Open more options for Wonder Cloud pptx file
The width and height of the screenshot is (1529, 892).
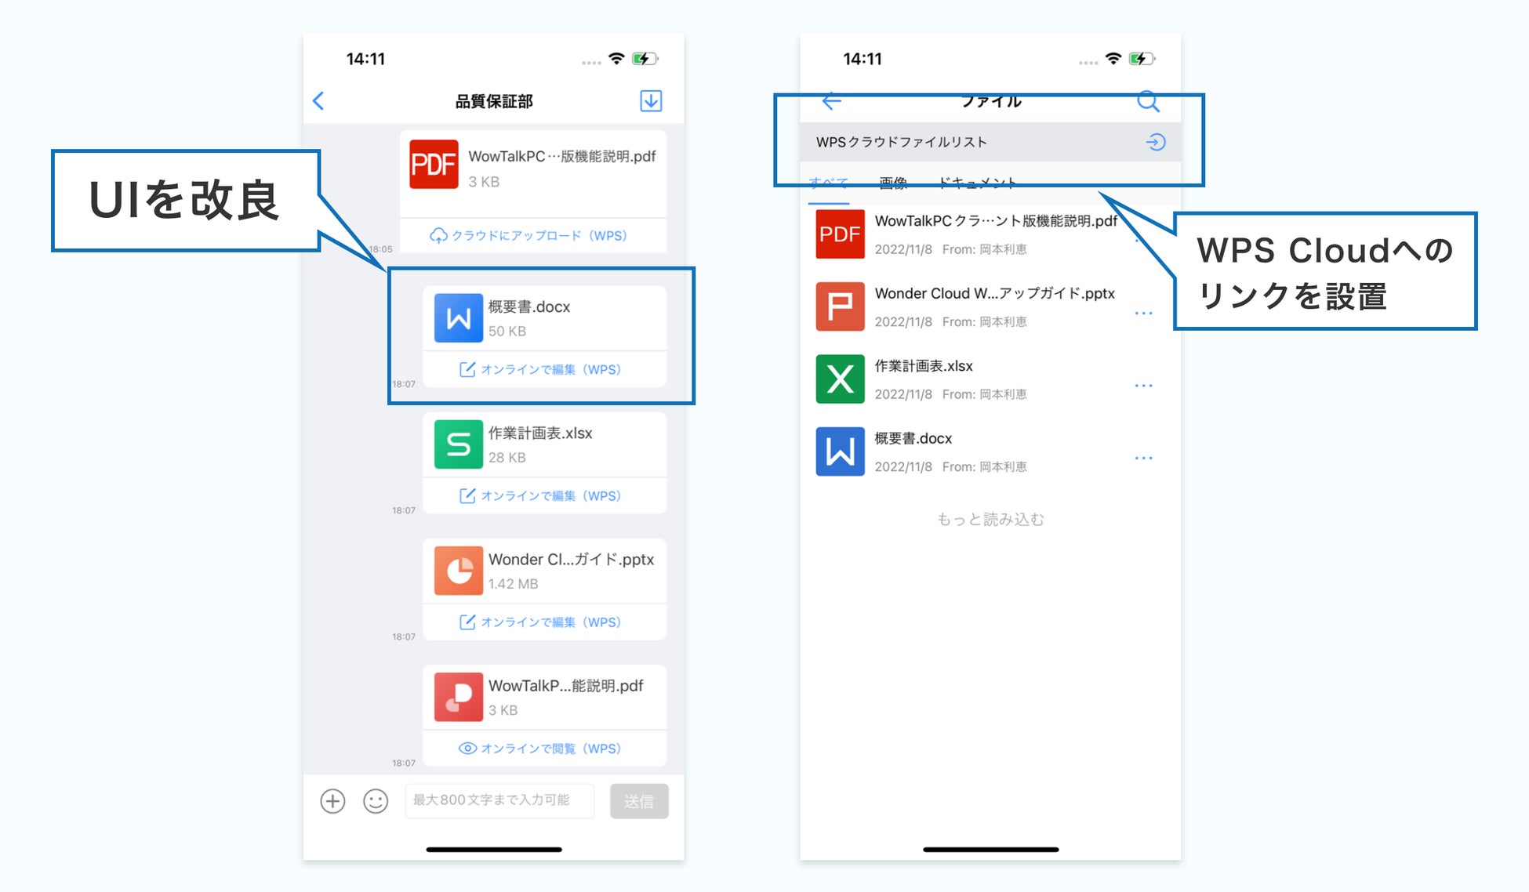click(1143, 314)
